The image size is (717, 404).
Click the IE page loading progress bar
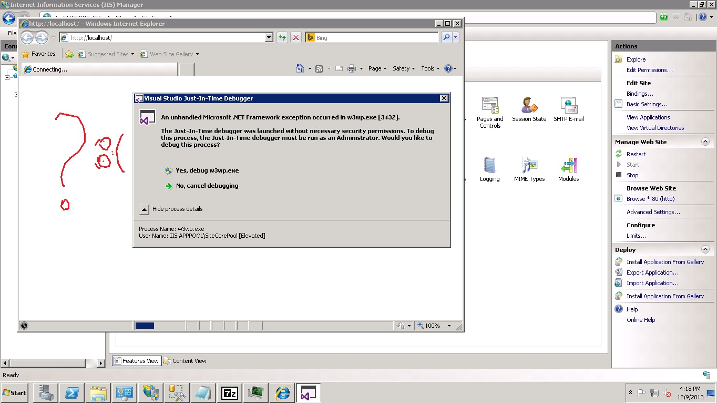tap(159, 326)
